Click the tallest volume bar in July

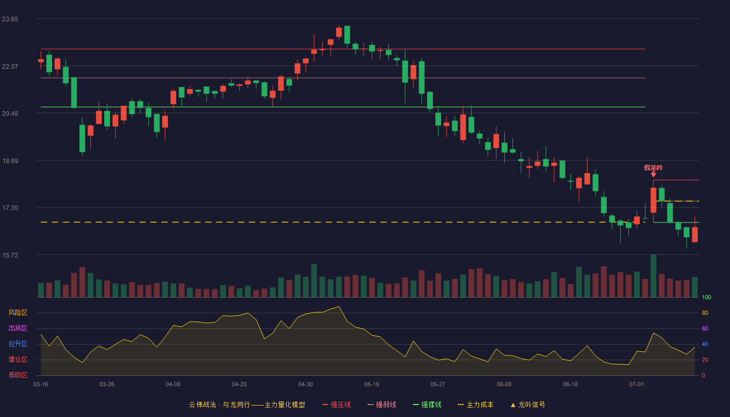pyautogui.click(x=653, y=276)
